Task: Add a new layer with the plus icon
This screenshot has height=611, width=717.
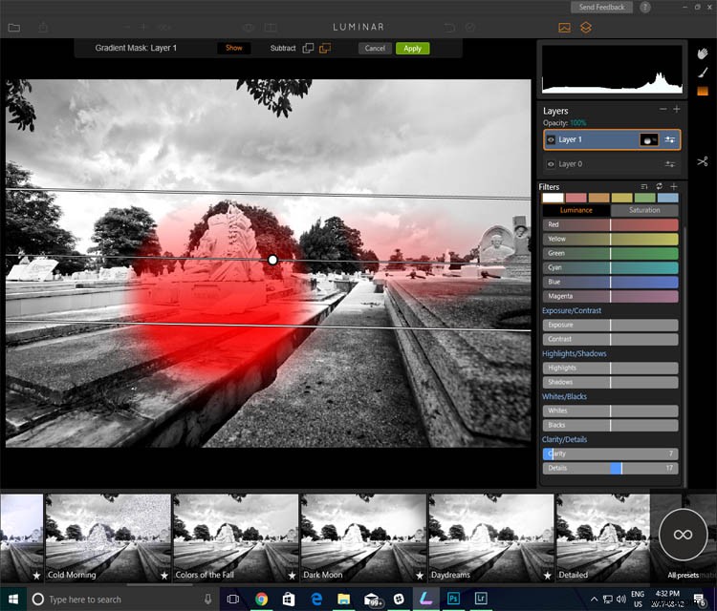Action: point(677,109)
